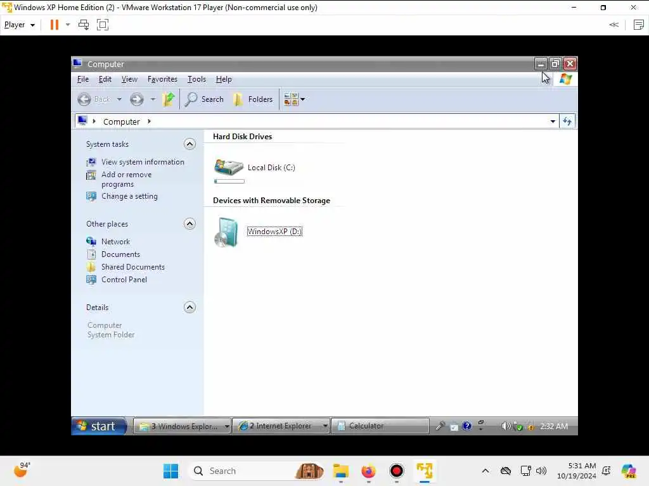Click View system information icon
649x486 pixels.
[91, 162]
